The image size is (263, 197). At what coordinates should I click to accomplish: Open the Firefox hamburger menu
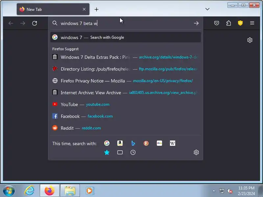[252, 23]
